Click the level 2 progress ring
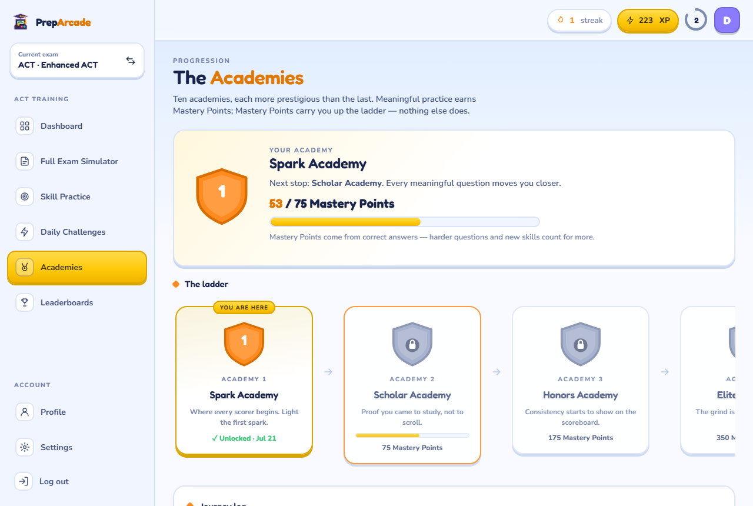Image resolution: width=753 pixels, height=506 pixels. point(696,20)
